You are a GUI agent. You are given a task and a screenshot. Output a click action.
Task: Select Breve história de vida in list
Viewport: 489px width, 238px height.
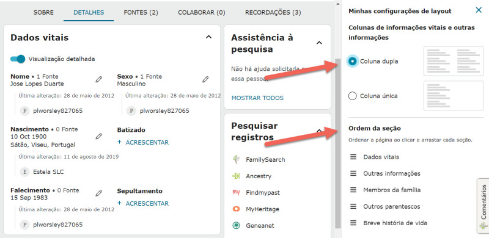(x=395, y=223)
